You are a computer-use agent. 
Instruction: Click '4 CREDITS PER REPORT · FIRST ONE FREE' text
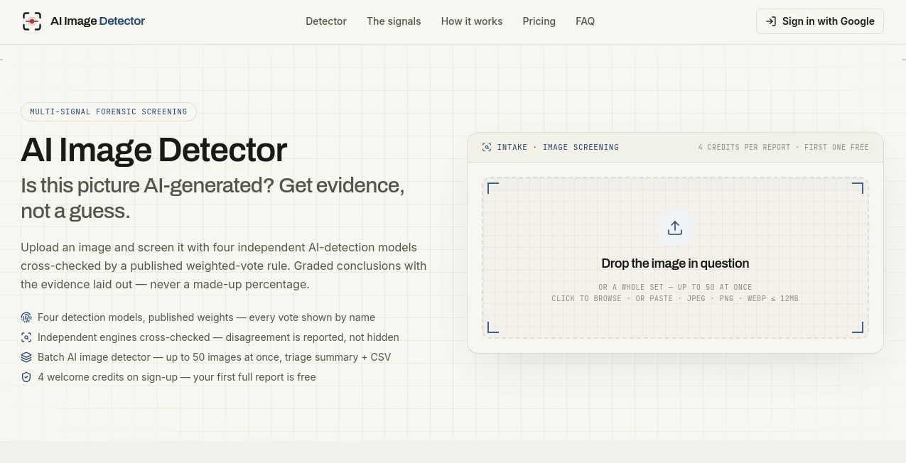(x=783, y=147)
